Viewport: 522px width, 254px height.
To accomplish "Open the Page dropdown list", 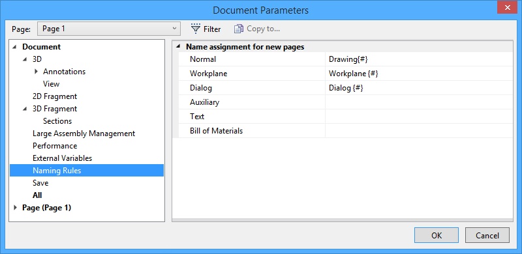I will point(109,29).
